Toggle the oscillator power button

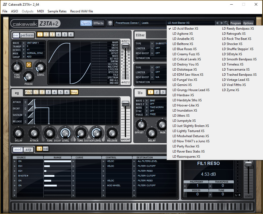pos(29,65)
